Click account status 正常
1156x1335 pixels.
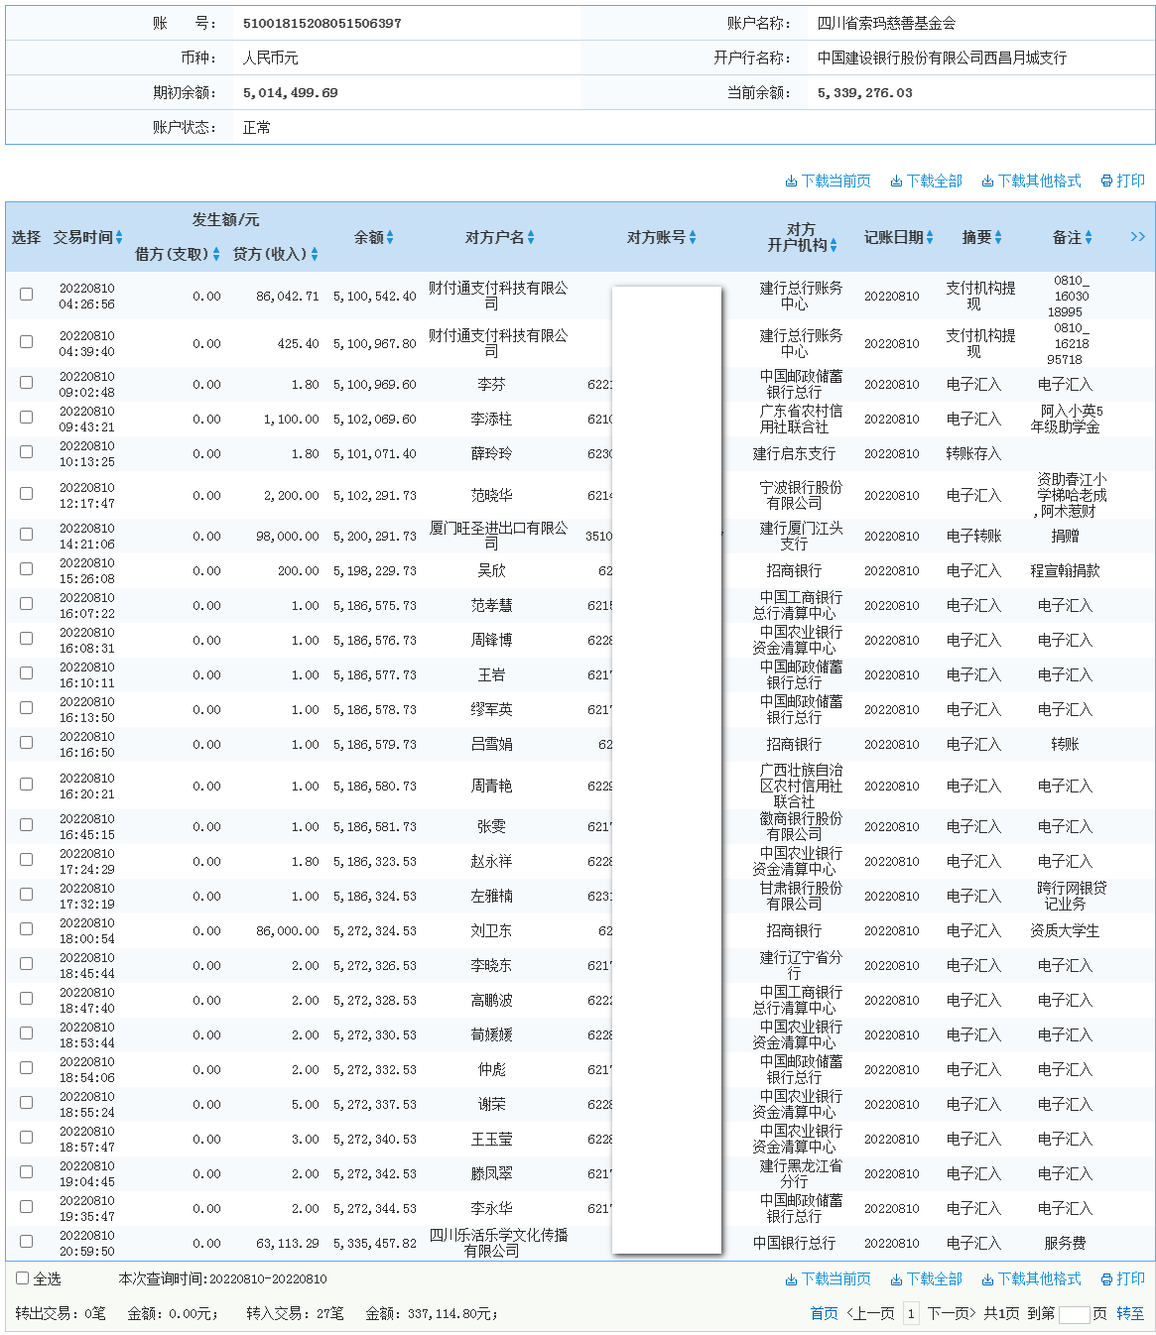point(257,127)
